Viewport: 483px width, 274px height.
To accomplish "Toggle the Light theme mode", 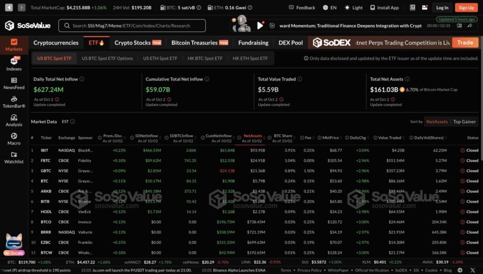I will coord(354,8).
